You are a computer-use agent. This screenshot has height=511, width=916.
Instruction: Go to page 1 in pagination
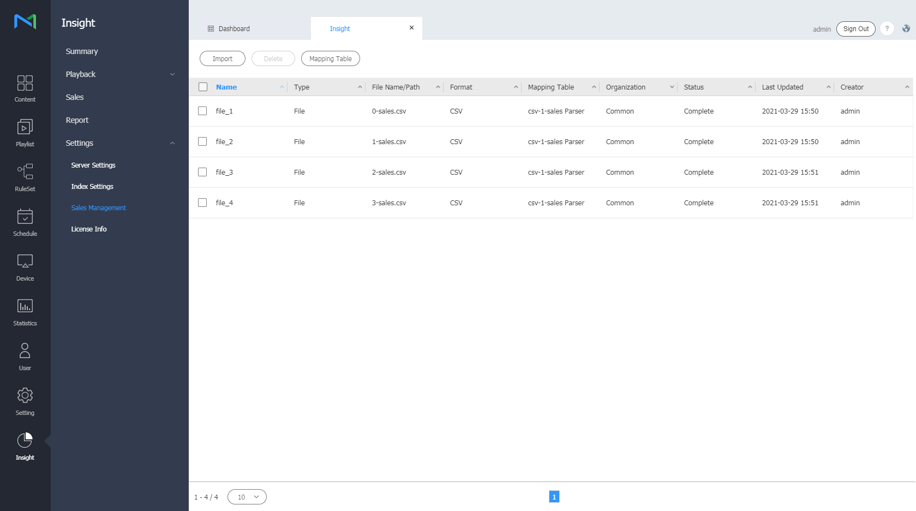554,497
